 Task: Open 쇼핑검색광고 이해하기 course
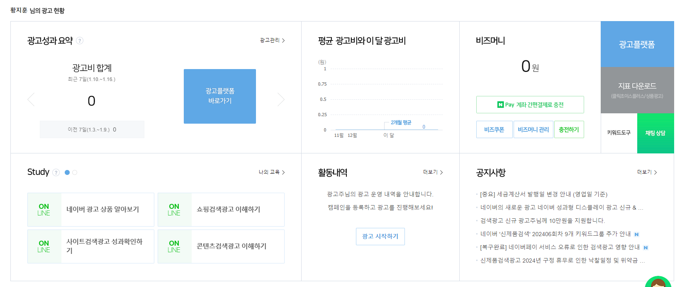point(221,210)
